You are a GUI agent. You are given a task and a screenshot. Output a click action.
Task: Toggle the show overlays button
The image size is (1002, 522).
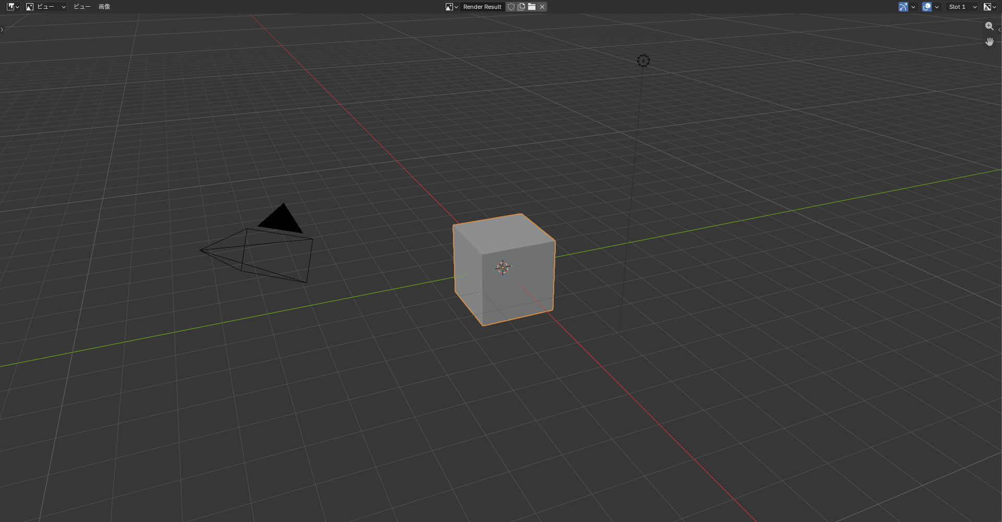927,7
